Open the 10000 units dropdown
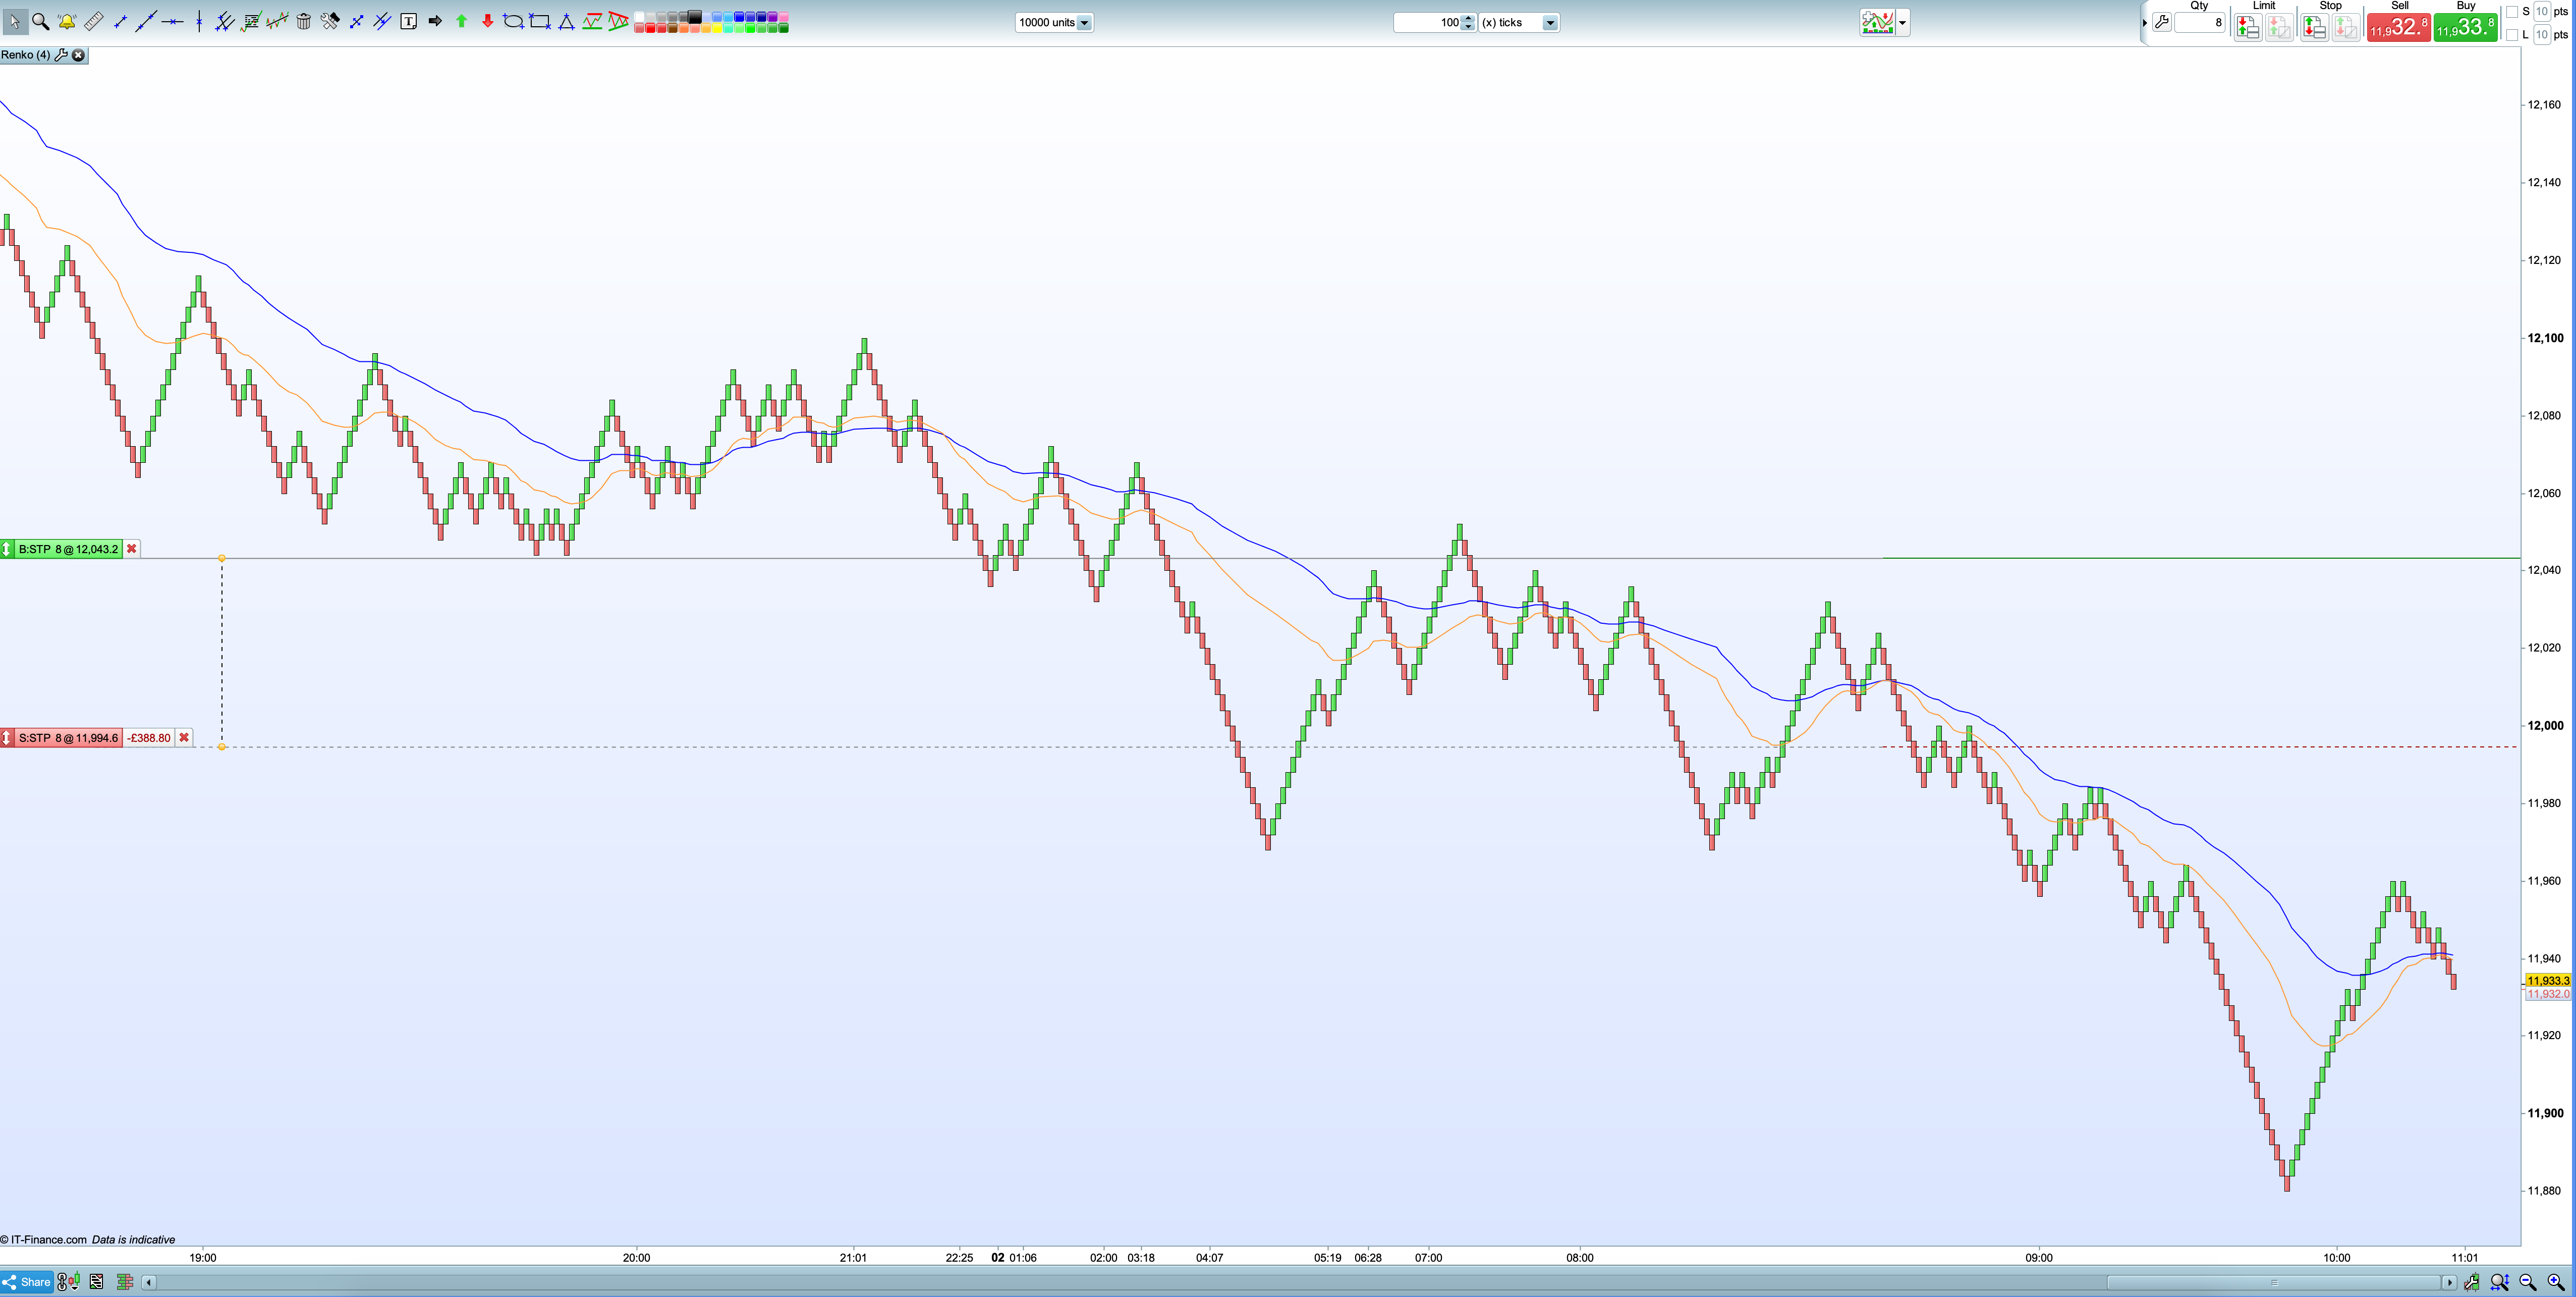The height and width of the screenshot is (1297, 2576). [x=1084, y=22]
